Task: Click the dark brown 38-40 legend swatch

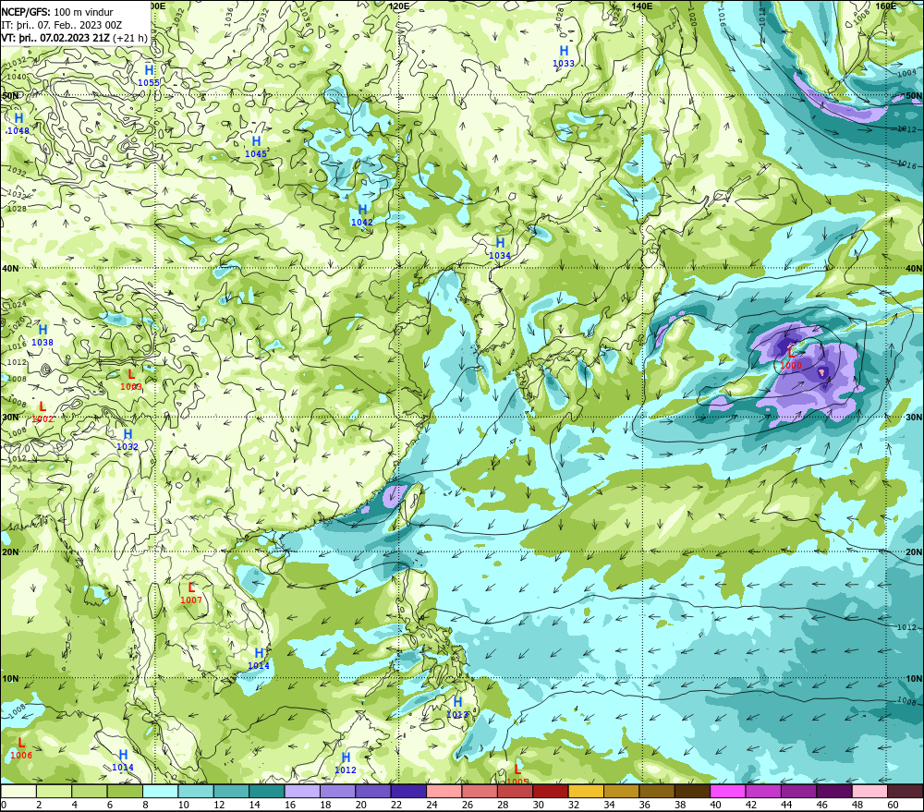Action: coord(692,791)
